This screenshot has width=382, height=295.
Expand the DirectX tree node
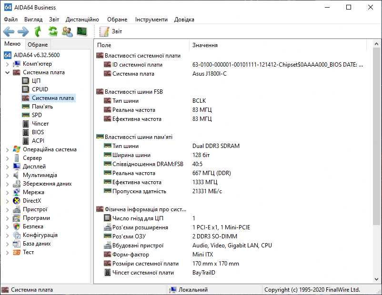click(7, 201)
